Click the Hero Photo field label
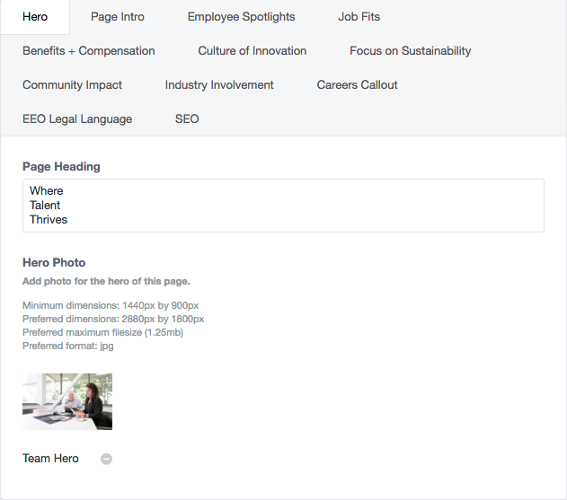This screenshot has height=500, width=567. click(x=54, y=263)
